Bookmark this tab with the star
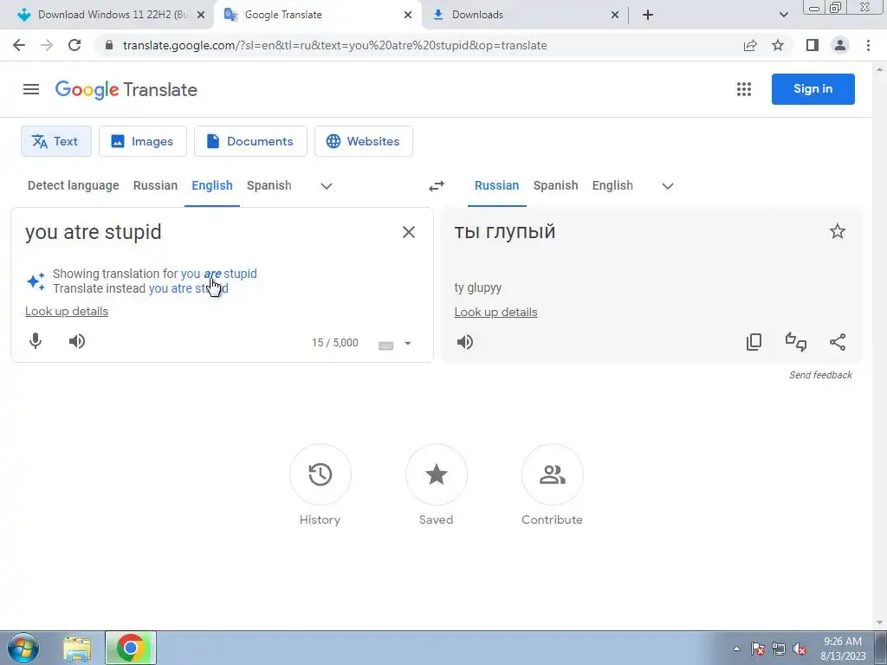This screenshot has width=887, height=665. click(778, 45)
